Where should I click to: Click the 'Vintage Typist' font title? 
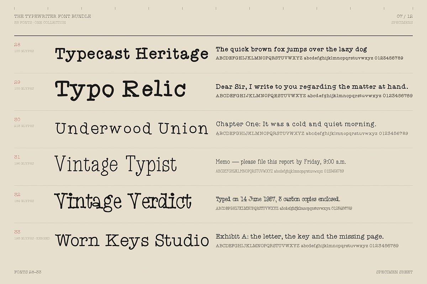tap(116, 165)
